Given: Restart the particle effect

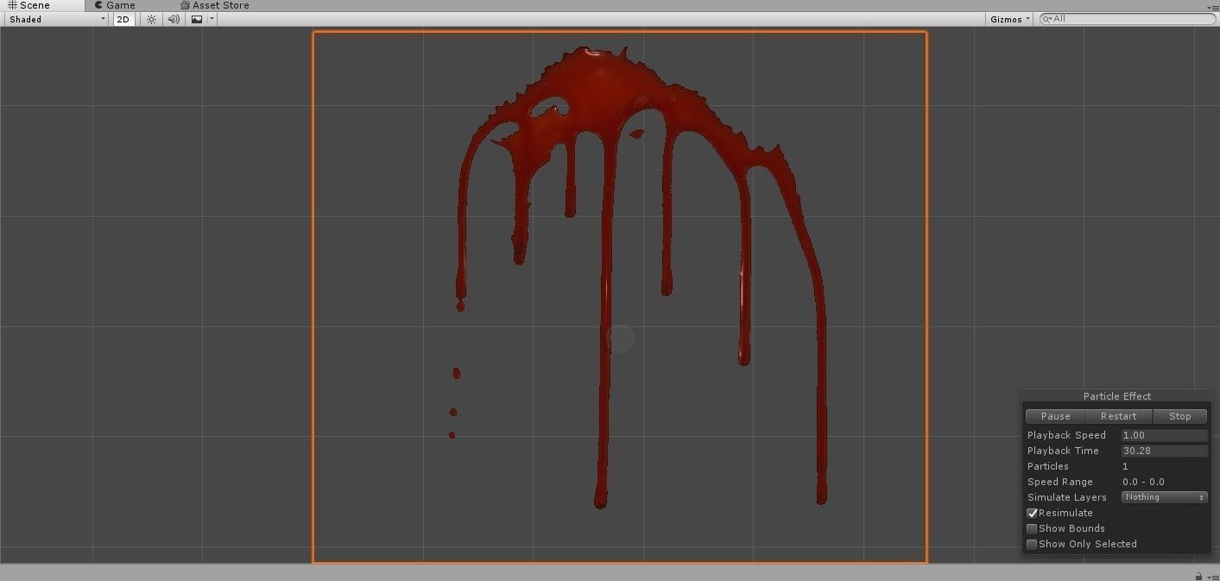Looking at the screenshot, I should coord(1118,416).
